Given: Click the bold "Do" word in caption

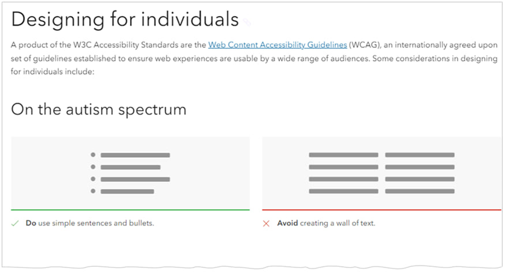Looking at the screenshot, I should coord(31,223).
